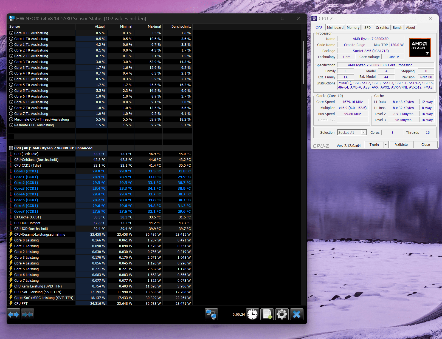Click the expand columns arrows button in HWiNFO
442x339 pixels.
pos(13,314)
